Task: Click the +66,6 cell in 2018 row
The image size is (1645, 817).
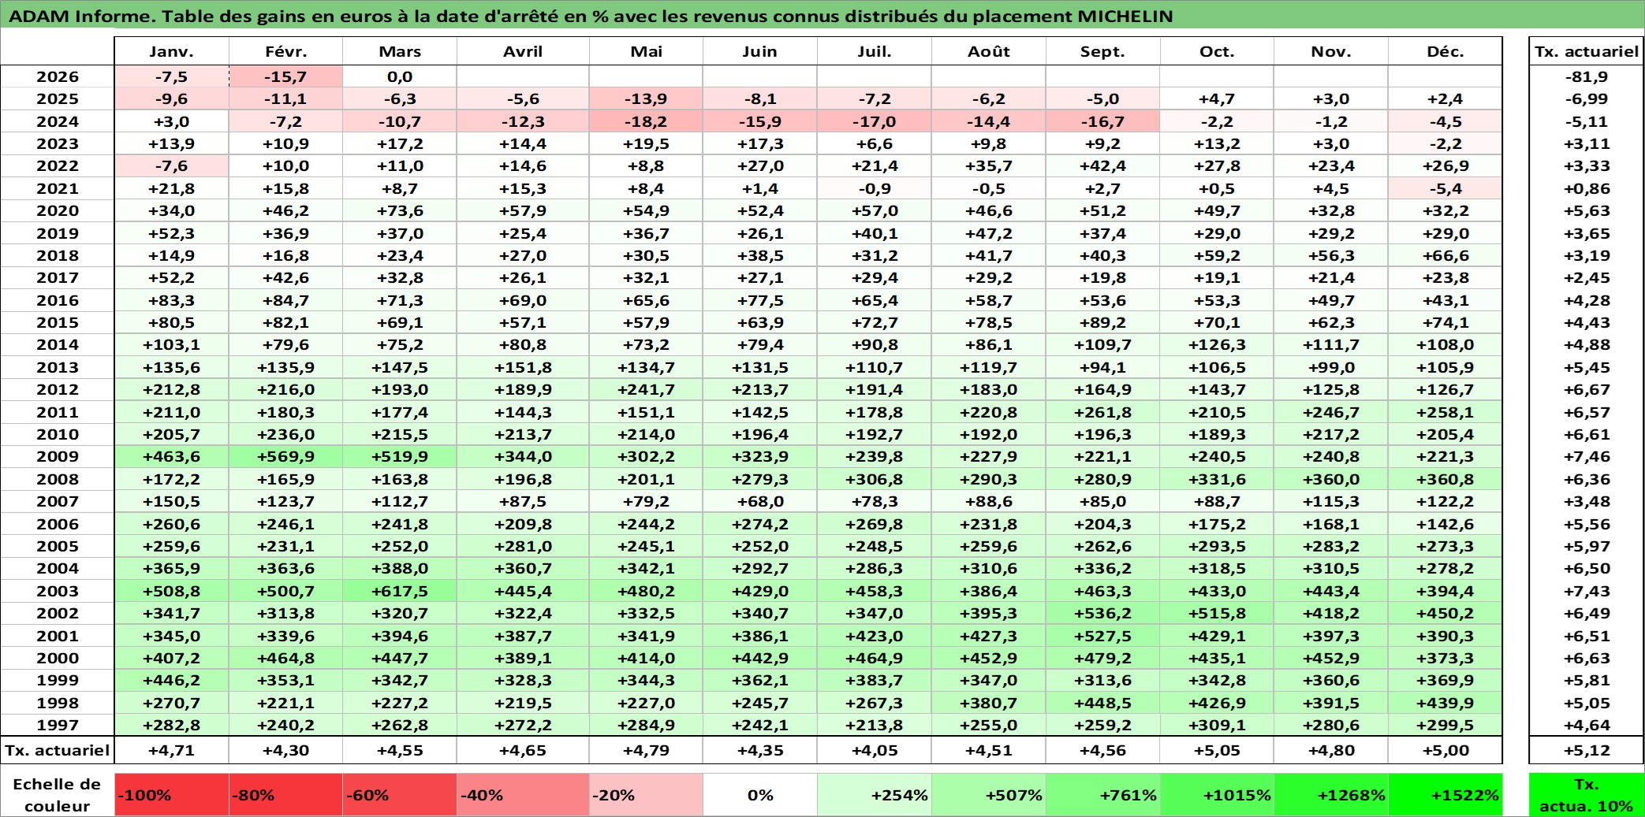Action: [x=1445, y=255]
